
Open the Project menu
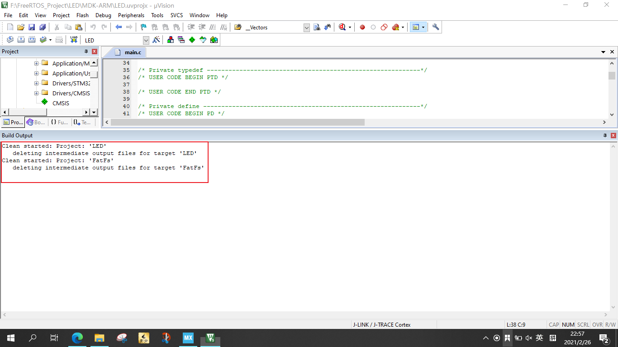(x=62, y=15)
